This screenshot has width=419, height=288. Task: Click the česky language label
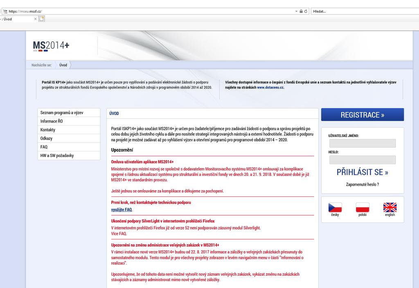335,215
